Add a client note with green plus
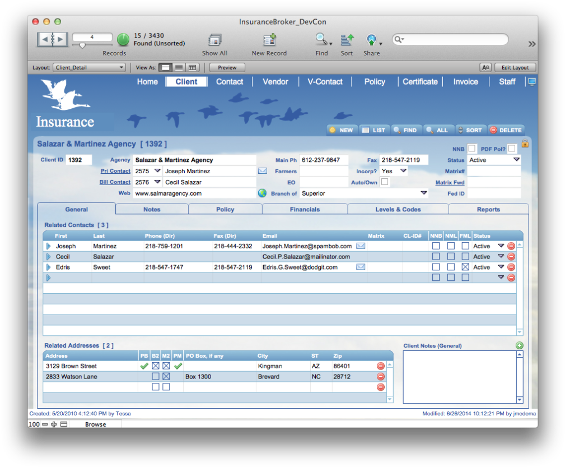Viewport: 565px width, 467px height. click(520, 345)
